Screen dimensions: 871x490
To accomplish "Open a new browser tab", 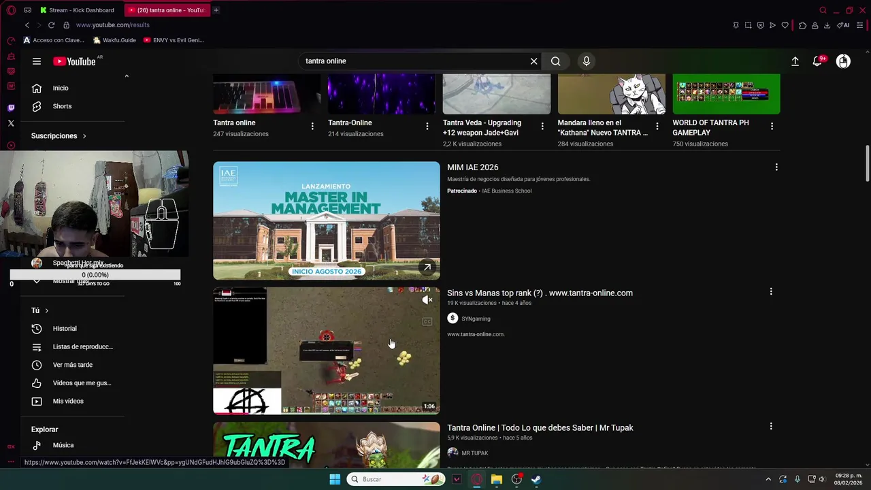I will pos(216,10).
